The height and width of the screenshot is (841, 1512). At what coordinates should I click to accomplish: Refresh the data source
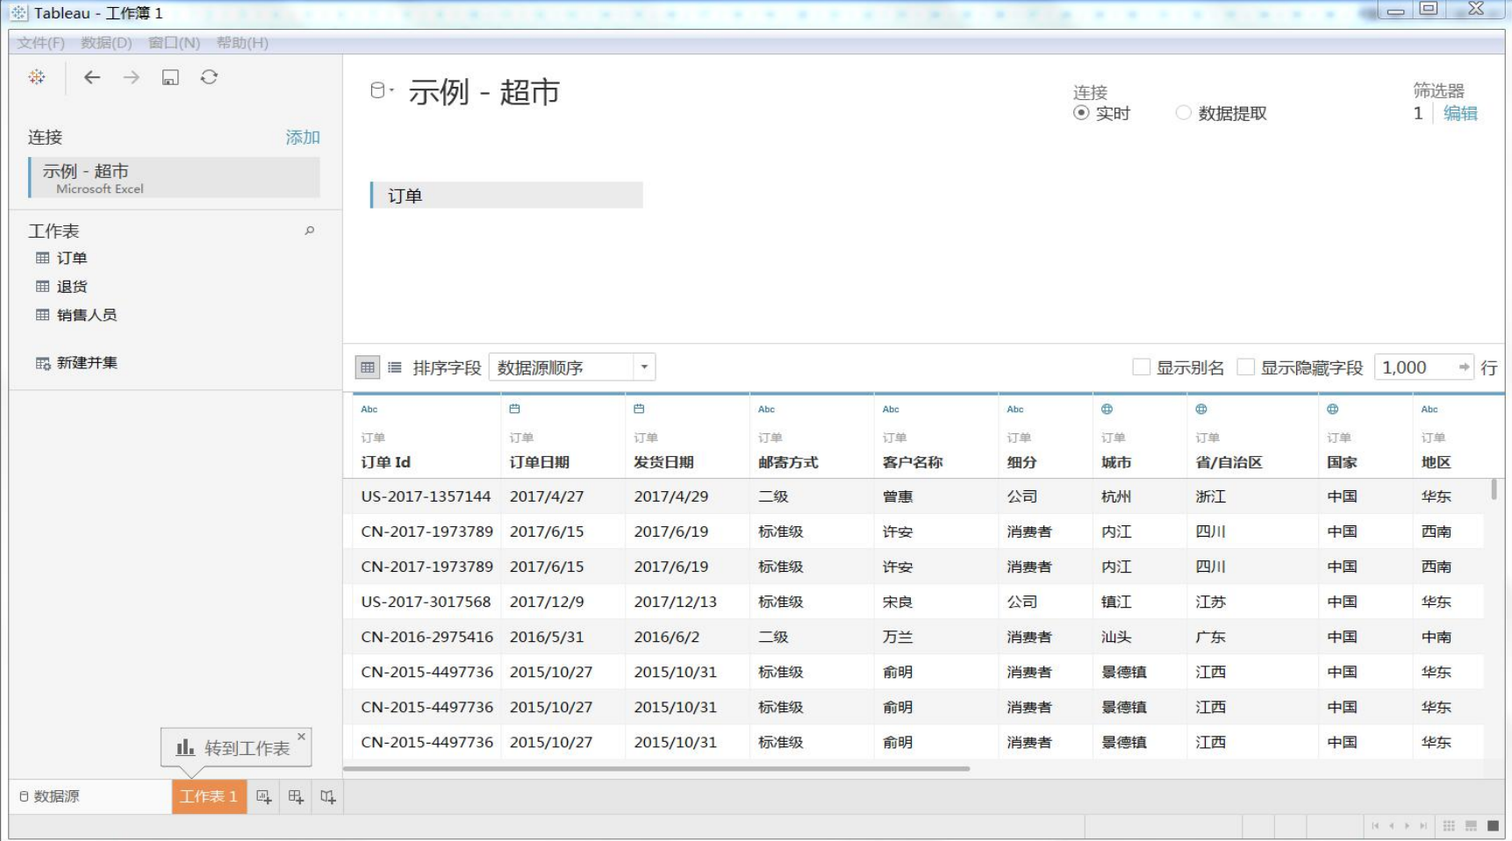point(209,77)
